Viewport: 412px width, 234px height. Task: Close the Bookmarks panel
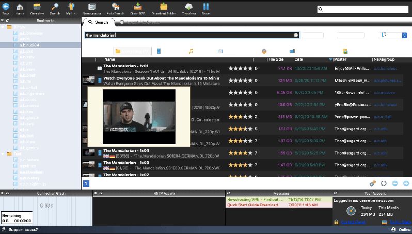point(3,20)
